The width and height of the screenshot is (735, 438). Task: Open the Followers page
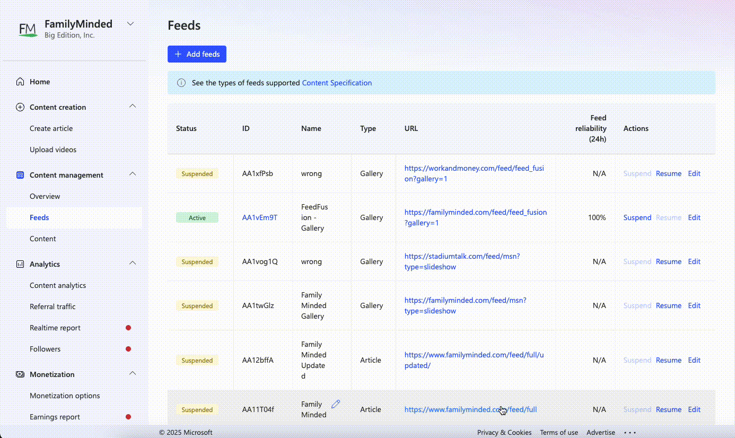(x=45, y=349)
